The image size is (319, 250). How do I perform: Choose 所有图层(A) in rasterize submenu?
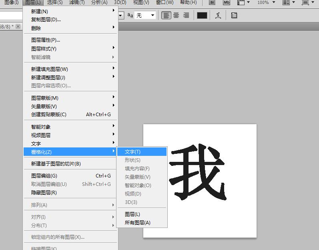tap(142, 223)
